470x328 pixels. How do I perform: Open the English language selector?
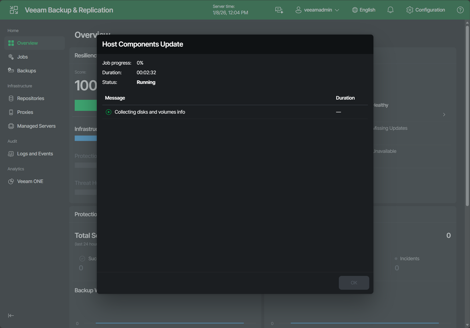[364, 10]
